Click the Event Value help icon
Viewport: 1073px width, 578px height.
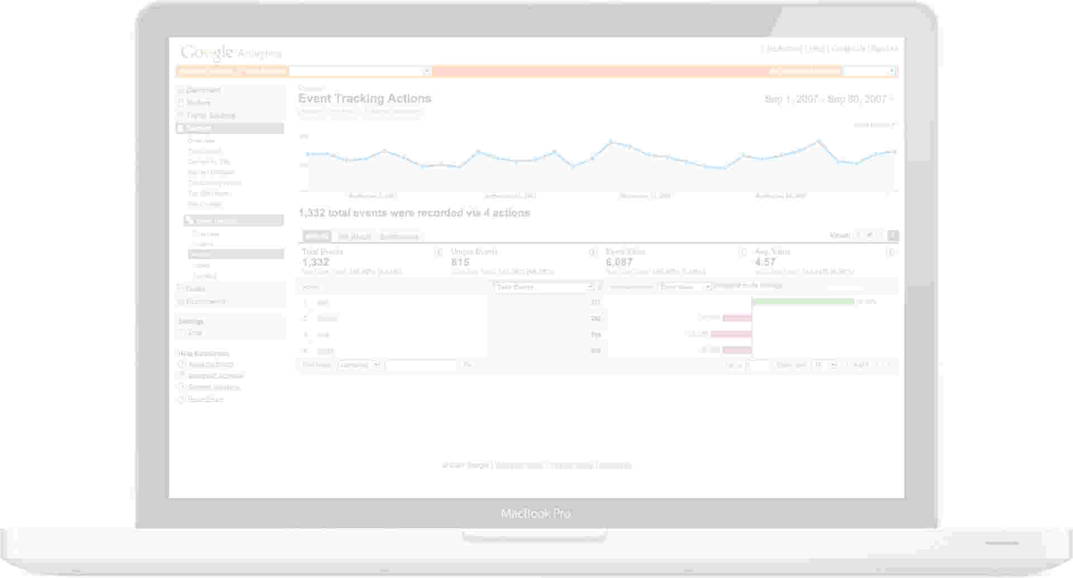tap(743, 252)
